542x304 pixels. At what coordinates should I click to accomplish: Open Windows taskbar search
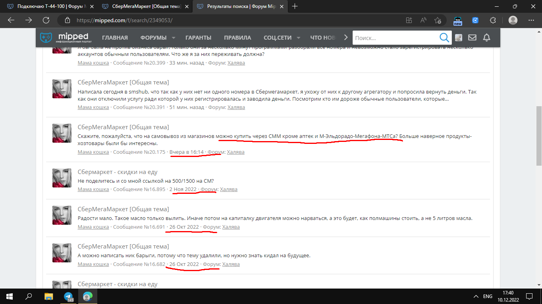click(x=29, y=296)
